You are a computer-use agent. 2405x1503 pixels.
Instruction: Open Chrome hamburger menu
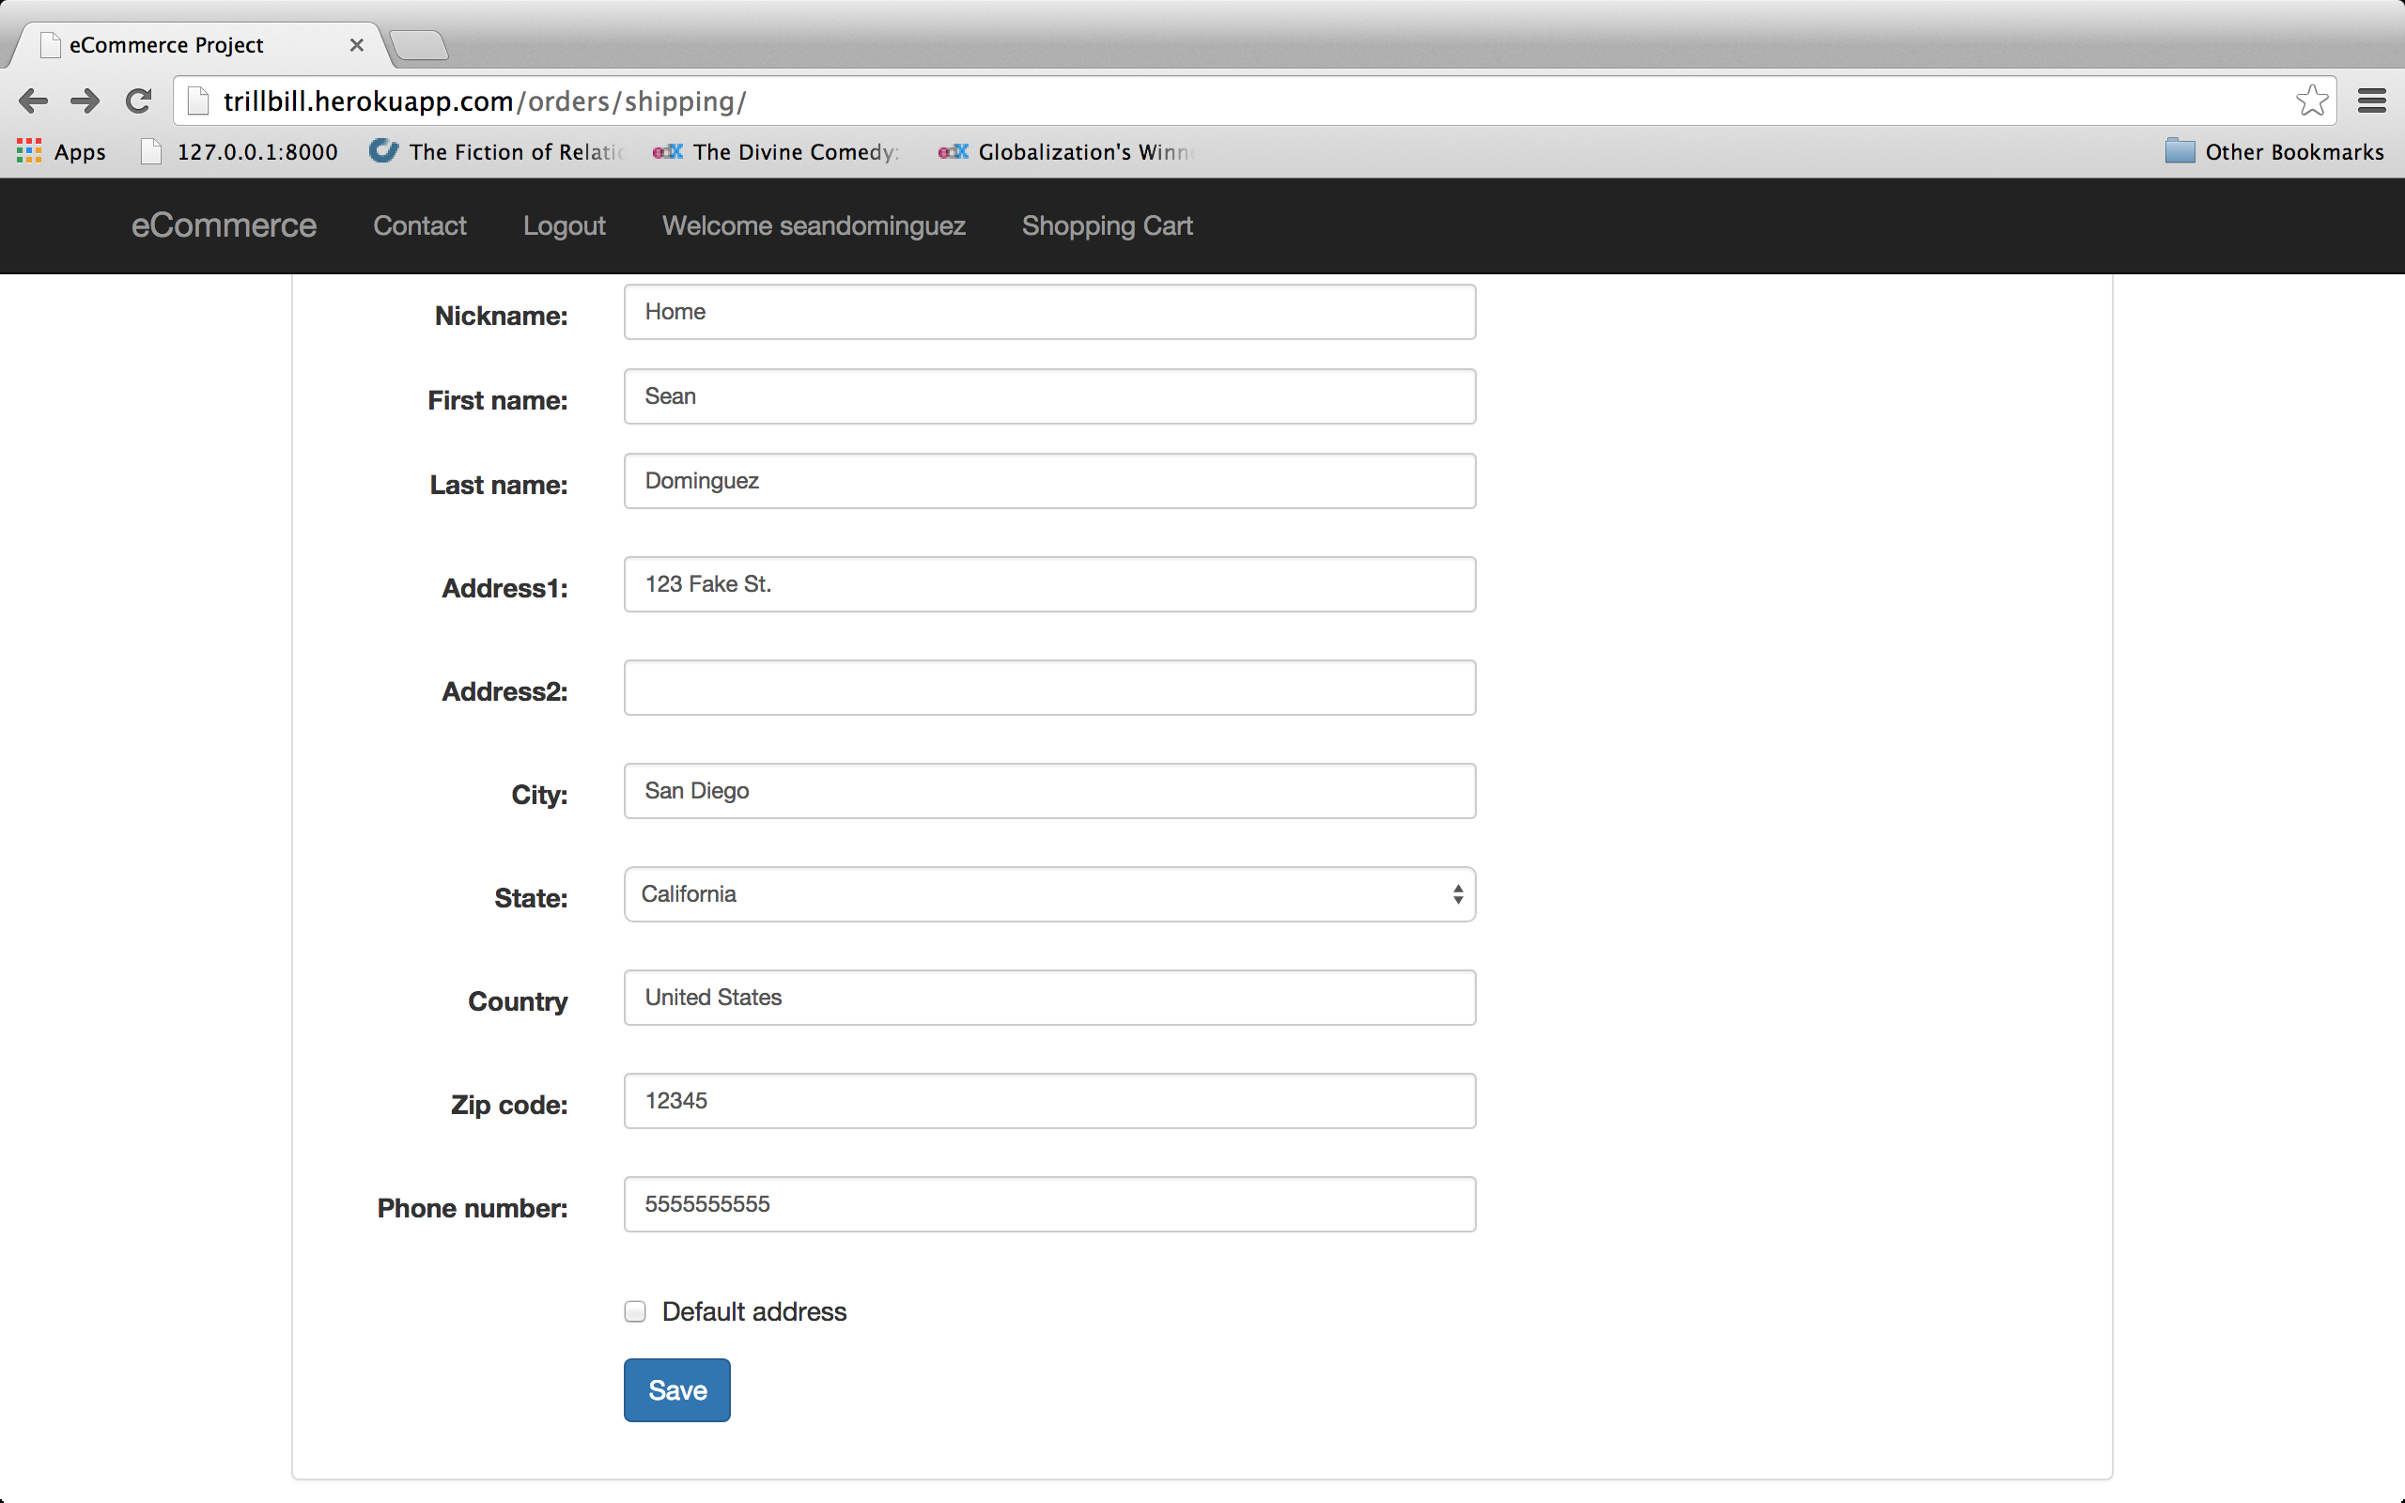click(x=2371, y=101)
